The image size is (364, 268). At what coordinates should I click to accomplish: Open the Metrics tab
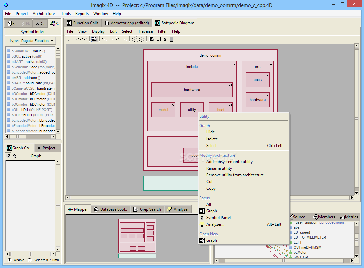coord(349,217)
